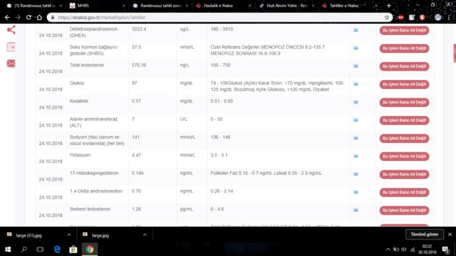The image size is (456, 256).
Task: Open chart icon for Serbest testosteron row
Action: pos(356,210)
